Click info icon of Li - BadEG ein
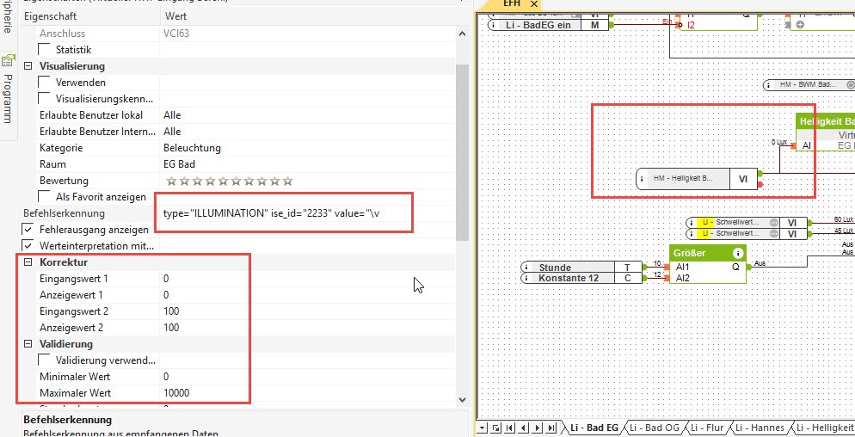 pyautogui.click(x=494, y=25)
